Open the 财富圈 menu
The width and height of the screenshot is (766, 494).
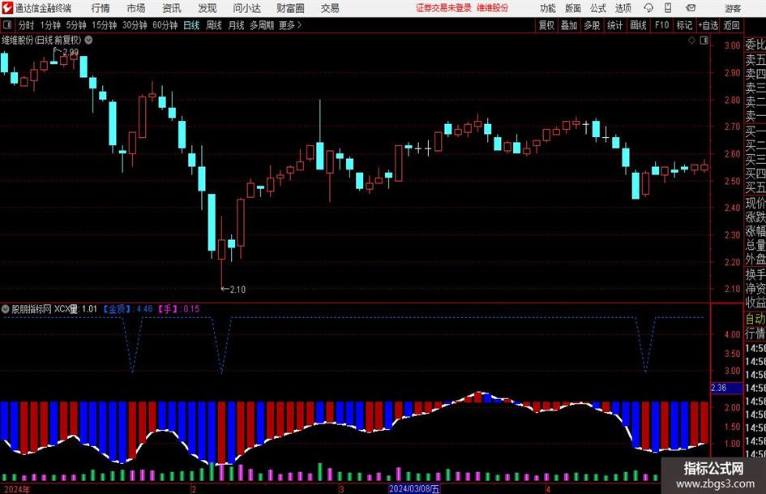(x=290, y=8)
